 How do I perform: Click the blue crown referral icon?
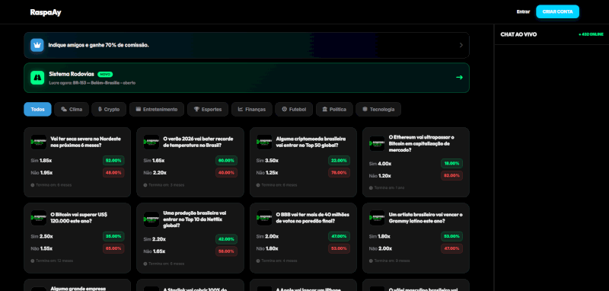pos(37,45)
